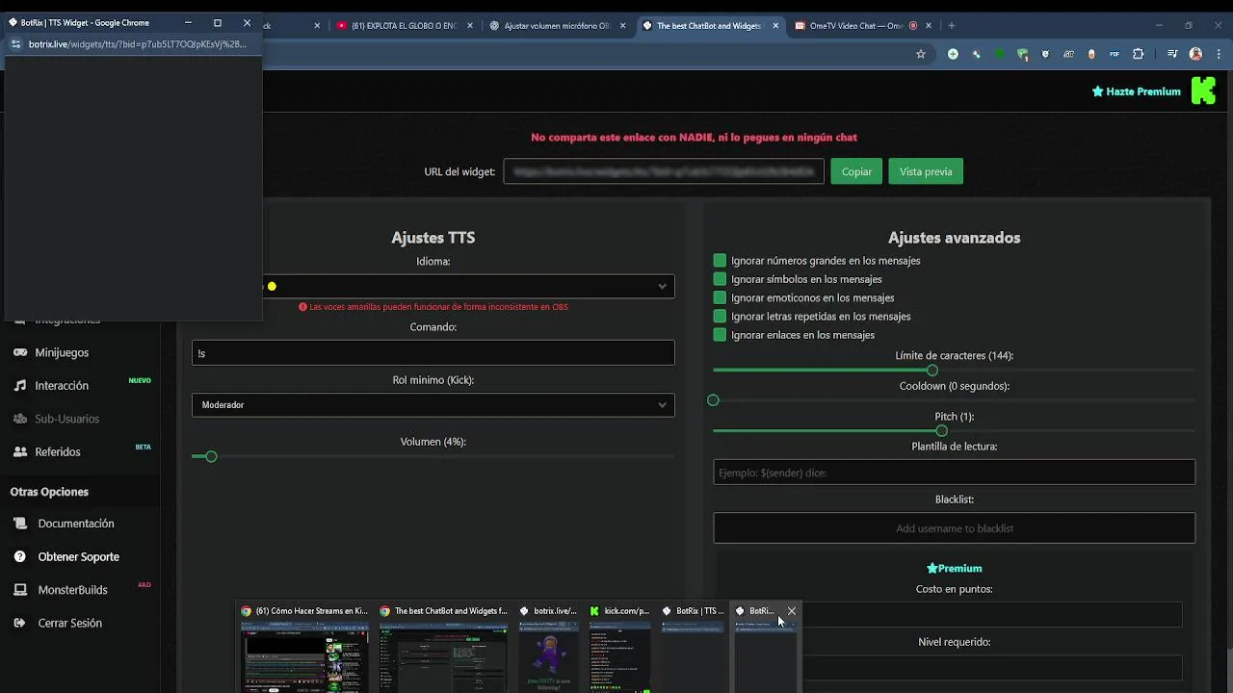1233x693 pixels.
Task: Toggle Ignorar números grandes en los mensajes
Action: (720, 261)
